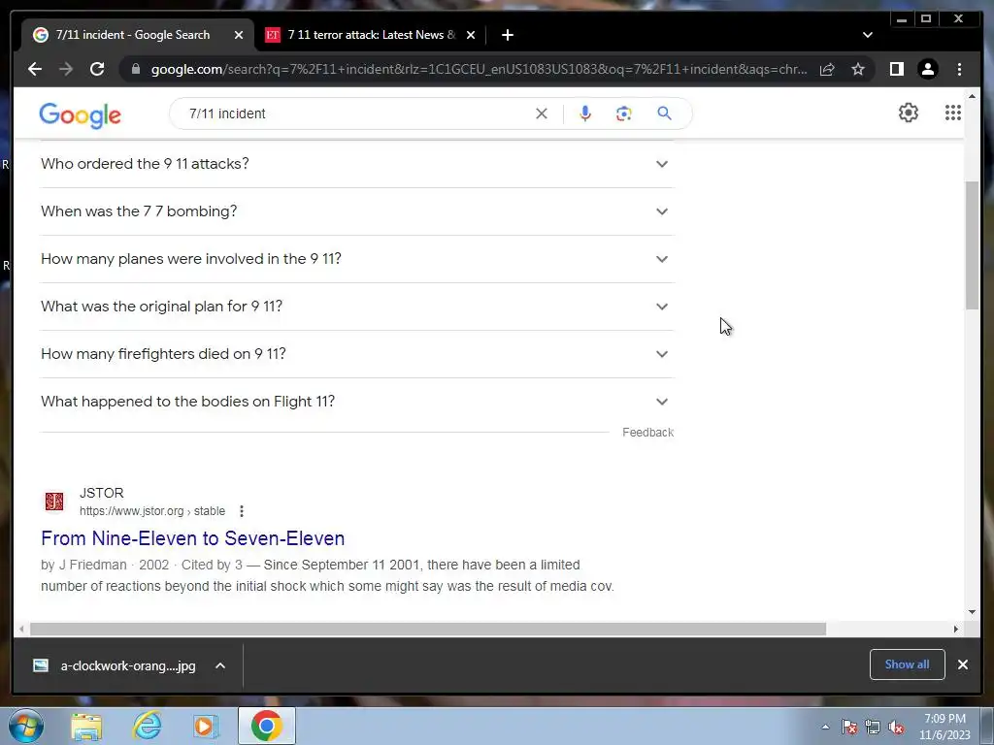
Task: Focus the search box containing 7/11 incident
Action: tap(355, 113)
